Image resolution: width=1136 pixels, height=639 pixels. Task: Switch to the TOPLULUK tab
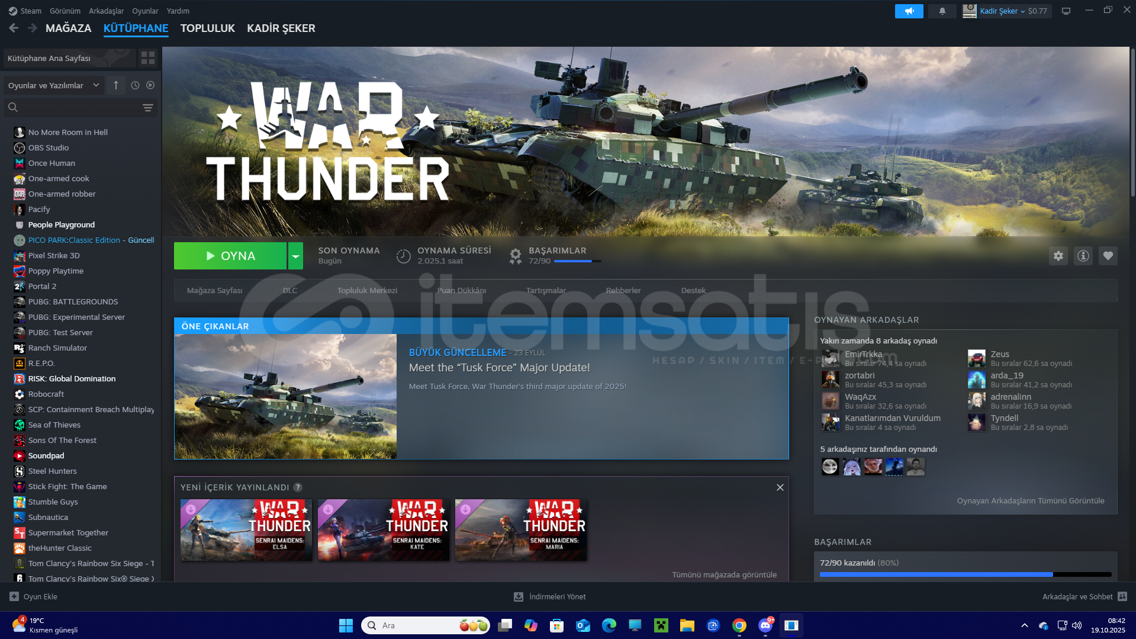[x=208, y=28]
